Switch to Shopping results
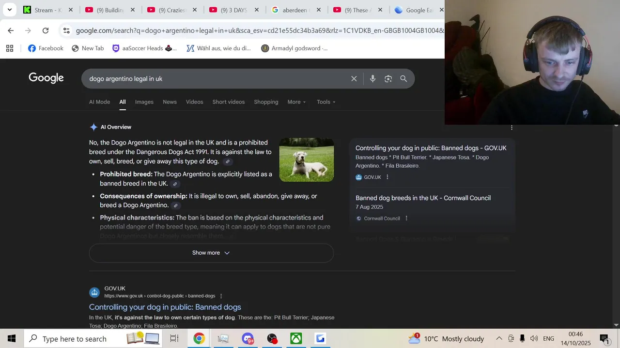Viewport: 620px width, 348px height. pyautogui.click(x=266, y=102)
